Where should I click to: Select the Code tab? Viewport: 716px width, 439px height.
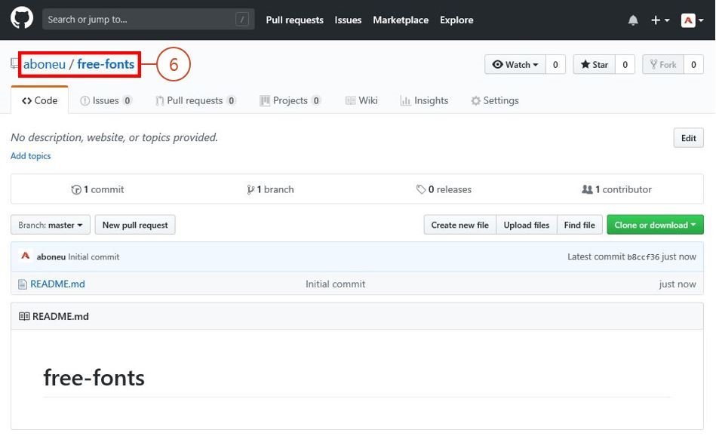click(x=40, y=100)
